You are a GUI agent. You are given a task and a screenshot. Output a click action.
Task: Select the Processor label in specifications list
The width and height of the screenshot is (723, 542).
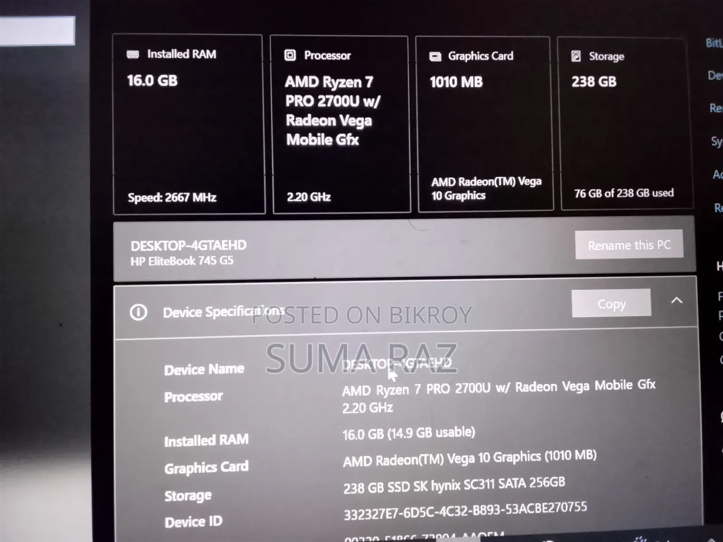coord(193,397)
